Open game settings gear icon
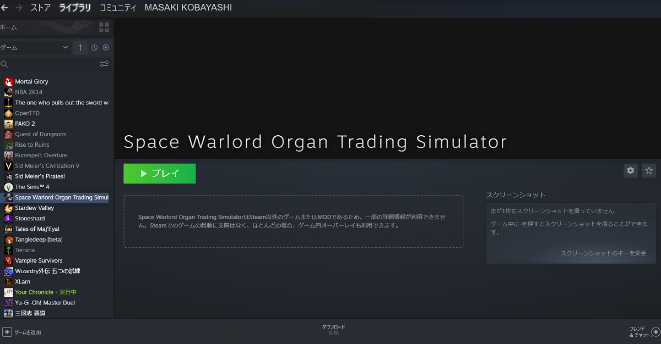 631,170
